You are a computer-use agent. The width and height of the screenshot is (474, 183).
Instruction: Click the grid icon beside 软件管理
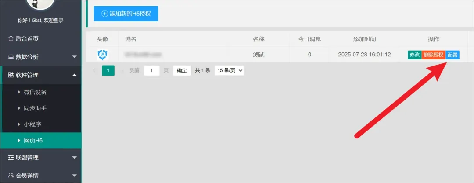point(11,75)
